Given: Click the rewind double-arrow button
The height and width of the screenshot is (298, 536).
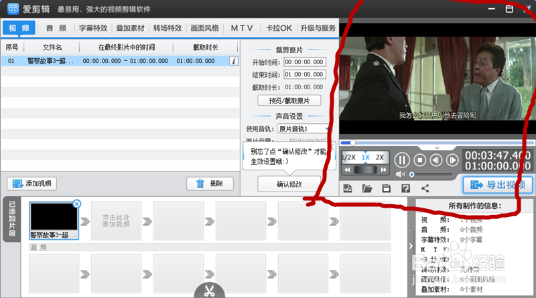Looking at the screenshot, I should tap(347, 170).
